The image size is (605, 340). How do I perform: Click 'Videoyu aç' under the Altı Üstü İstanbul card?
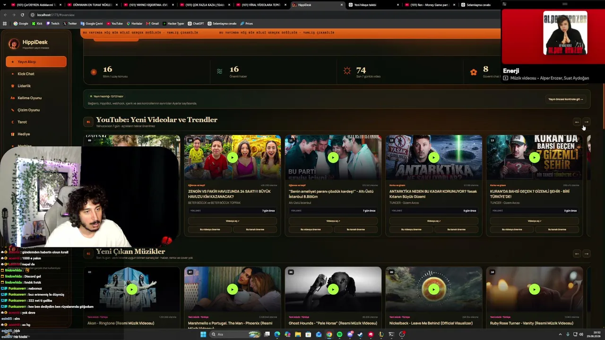(333, 221)
